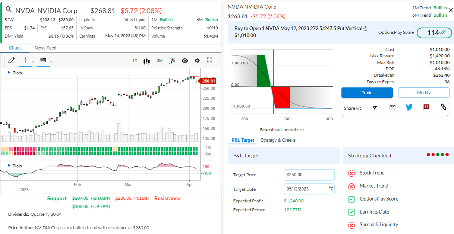Open the News Feed tab
This screenshot has width=454, height=234.
(x=45, y=48)
